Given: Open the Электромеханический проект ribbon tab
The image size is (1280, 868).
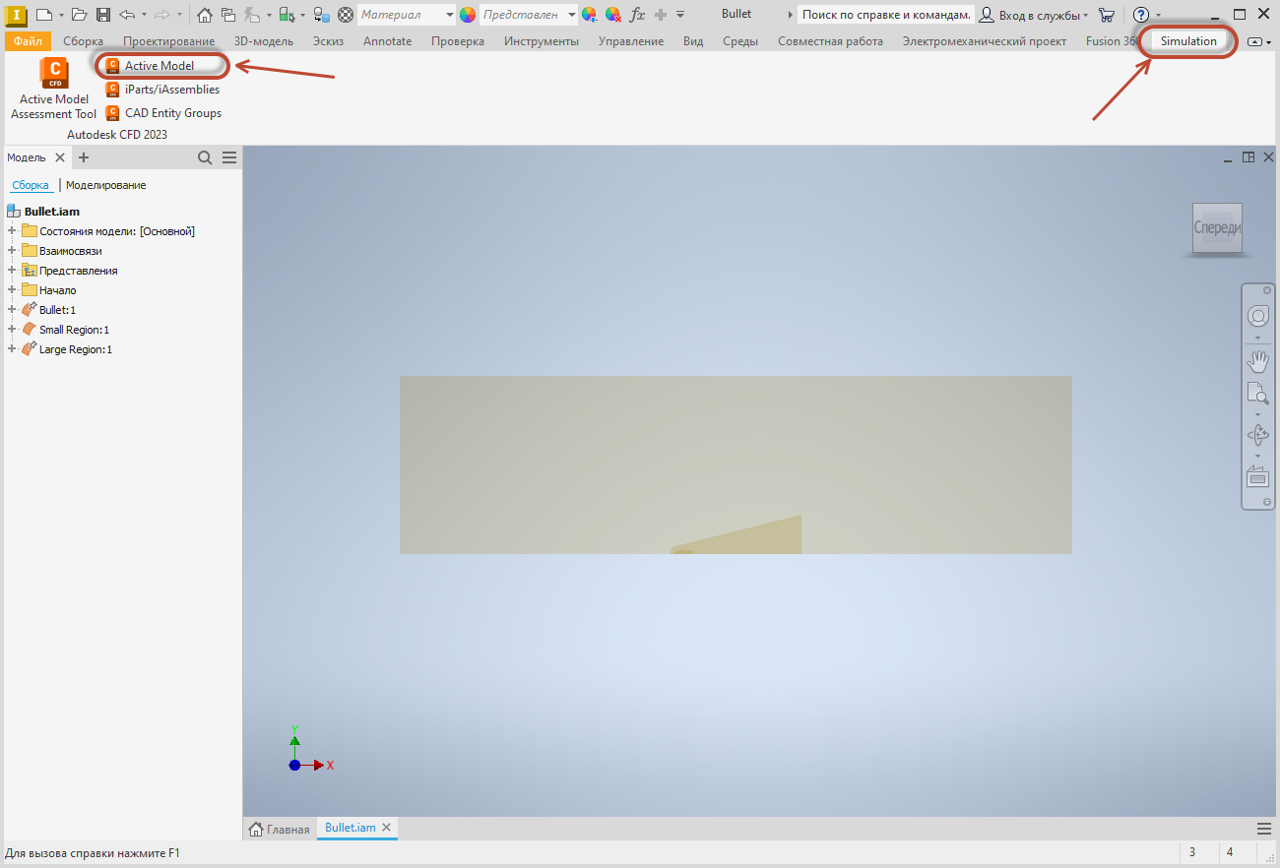Looking at the screenshot, I should click(985, 41).
